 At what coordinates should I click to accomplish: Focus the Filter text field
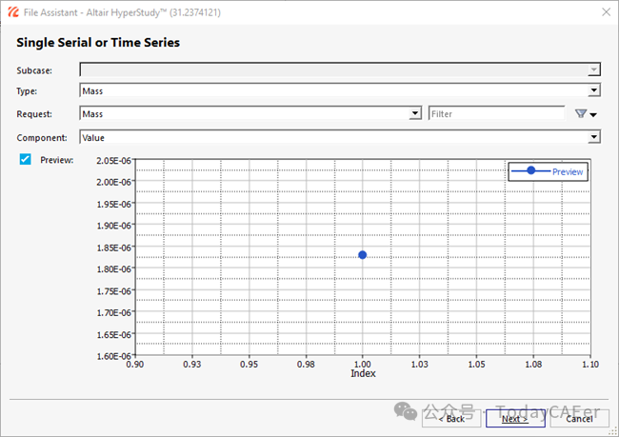point(495,114)
